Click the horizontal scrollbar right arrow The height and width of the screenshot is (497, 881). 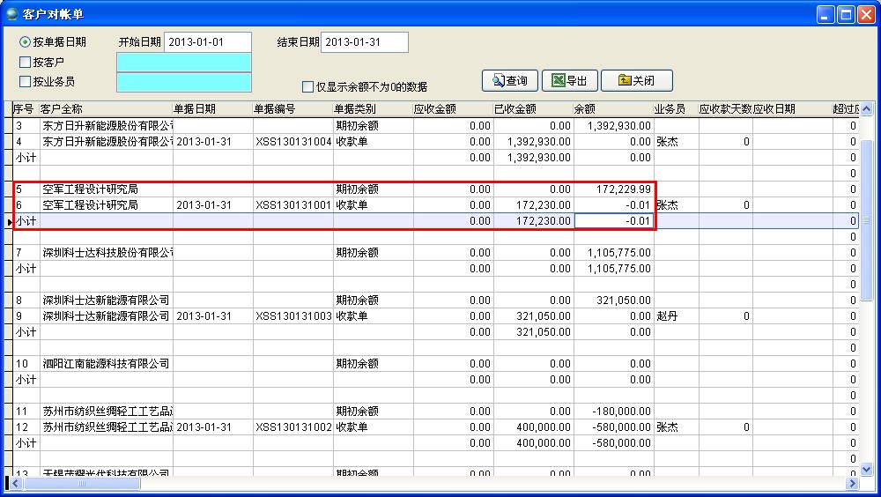coord(851,484)
